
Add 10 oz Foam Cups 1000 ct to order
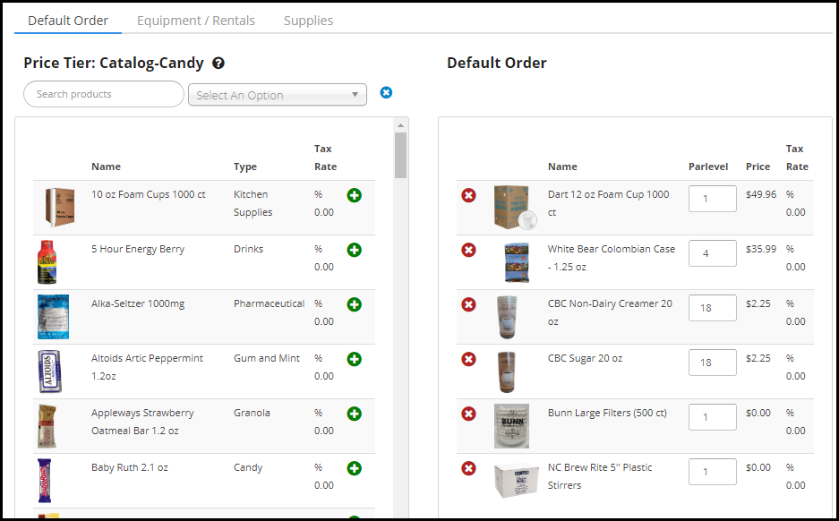[x=355, y=196]
